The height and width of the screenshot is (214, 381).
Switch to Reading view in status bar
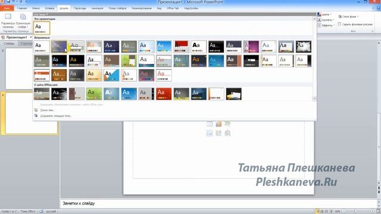pos(326,212)
